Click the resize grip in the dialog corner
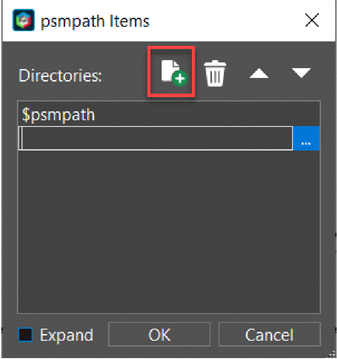Image resolution: width=337 pixels, height=359 pixels. [333, 355]
